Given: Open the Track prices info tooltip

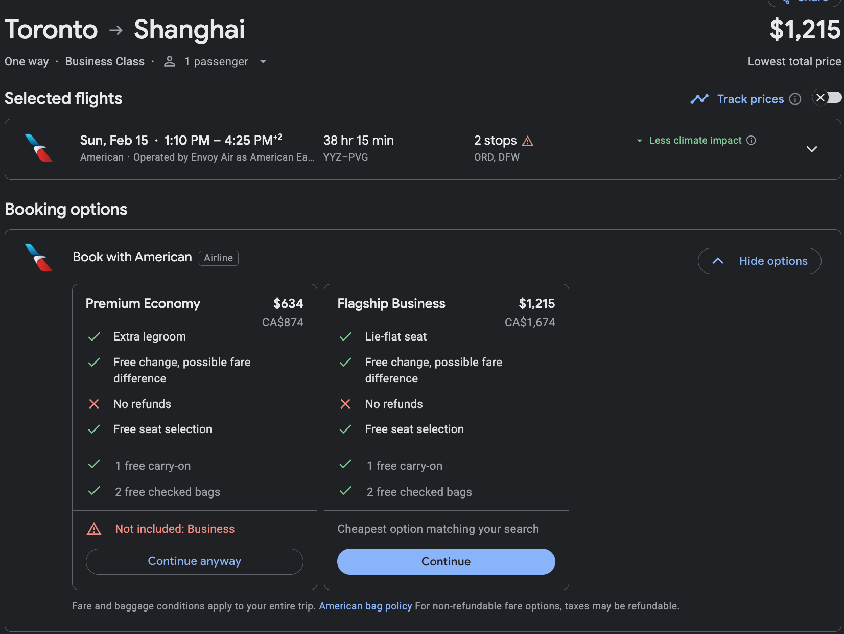Looking at the screenshot, I should 795,99.
